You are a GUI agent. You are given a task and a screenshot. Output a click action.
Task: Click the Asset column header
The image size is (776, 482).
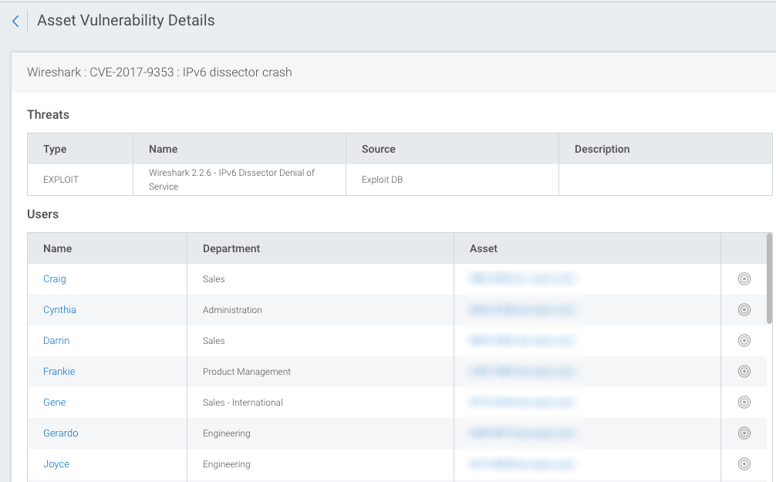tap(588, 248)
